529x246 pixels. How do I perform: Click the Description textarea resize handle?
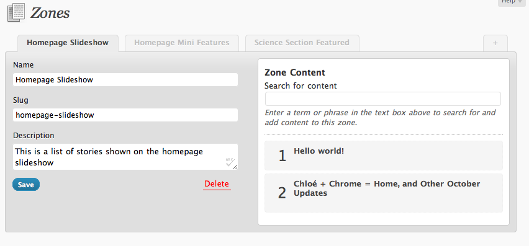click(235, 167)
